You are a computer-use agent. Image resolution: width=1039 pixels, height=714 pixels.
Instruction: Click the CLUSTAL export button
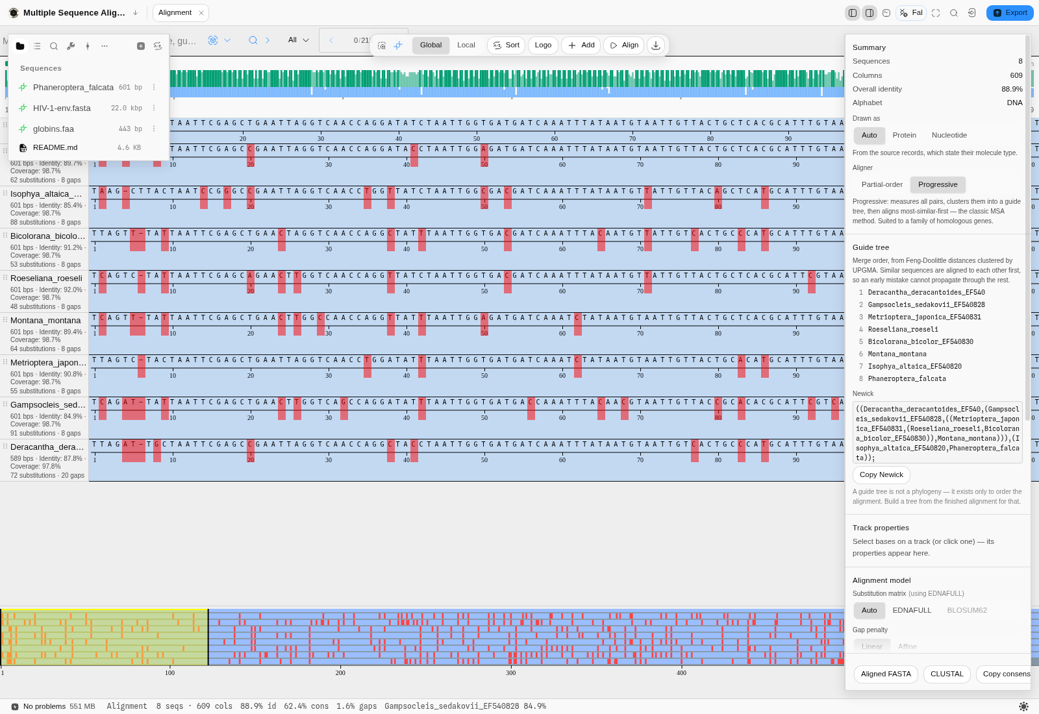[947, 674]
